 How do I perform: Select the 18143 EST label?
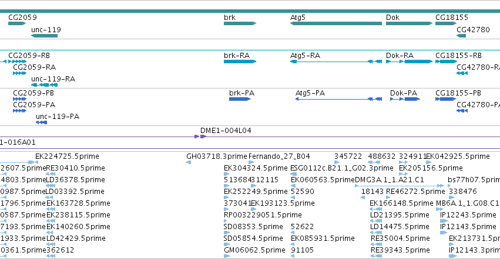click(373, 192)
